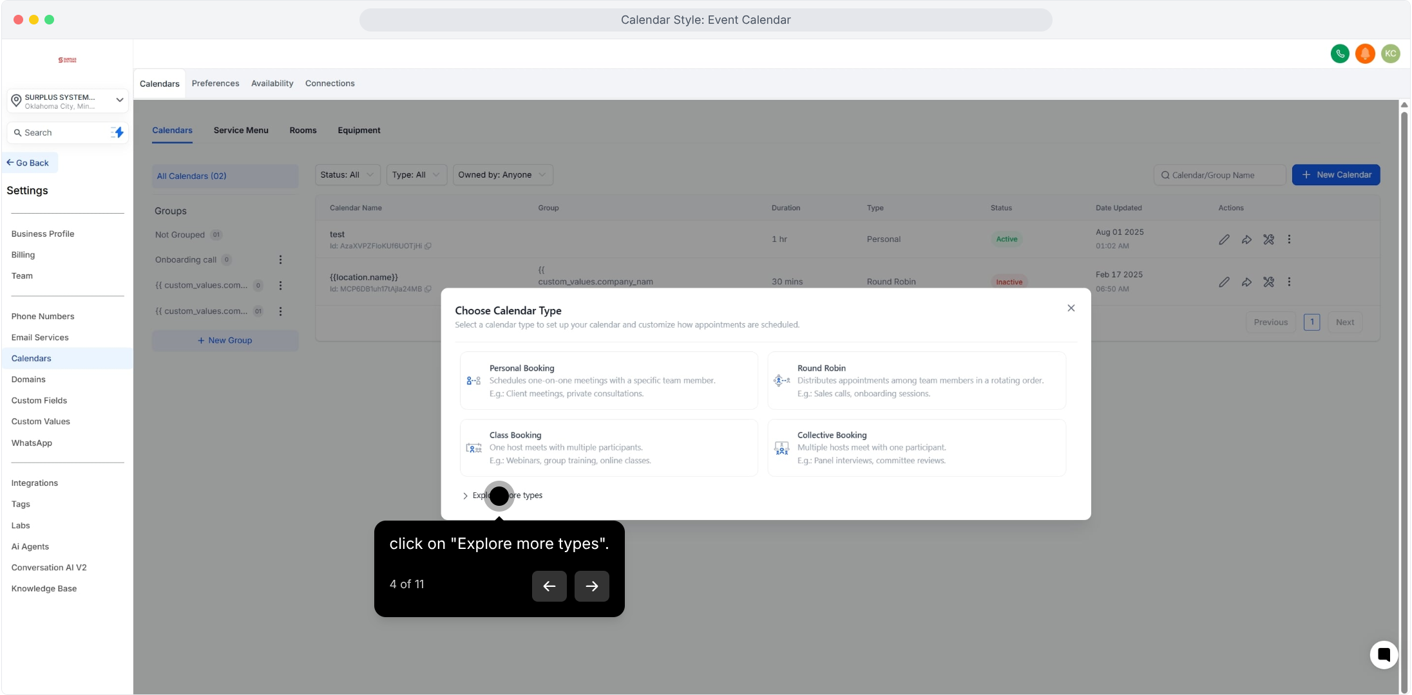Open the Type: All filter dropdown
This screenshot has width=1412, height=695.
point(416,175)
